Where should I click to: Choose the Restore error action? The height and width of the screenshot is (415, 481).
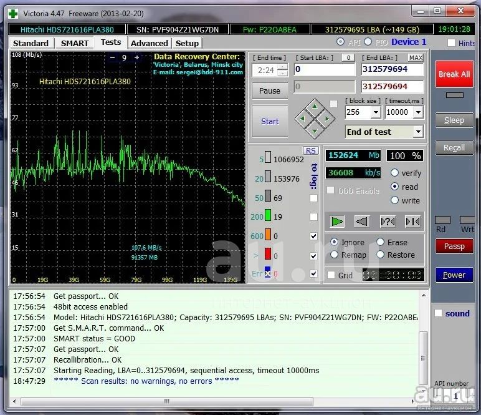pos(381,255)
